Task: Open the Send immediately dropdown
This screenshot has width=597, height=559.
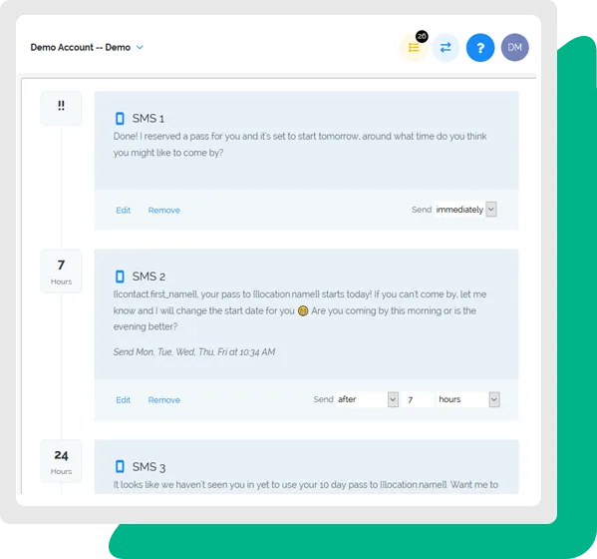Action: tap(465, 210)
